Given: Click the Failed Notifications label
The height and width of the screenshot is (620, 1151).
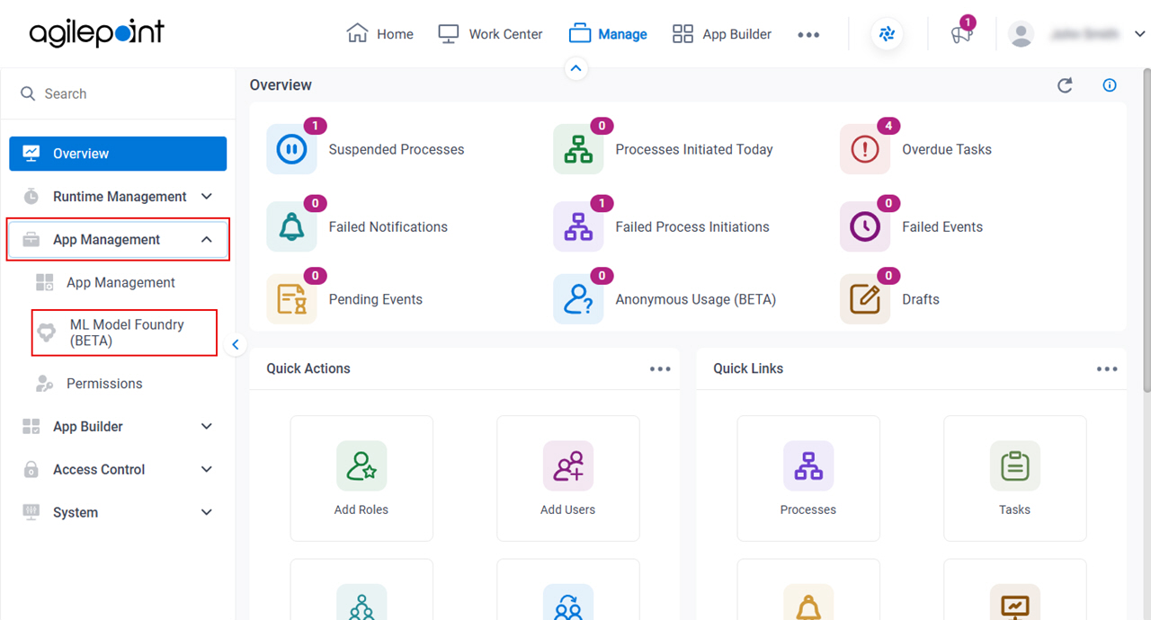Looking at the screenshot, I should click(388, 227).
